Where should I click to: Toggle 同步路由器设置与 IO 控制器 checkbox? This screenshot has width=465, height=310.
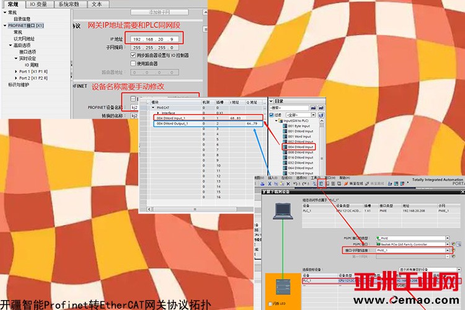click(133, 55)
